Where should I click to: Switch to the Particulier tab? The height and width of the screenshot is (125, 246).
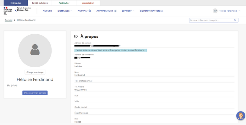pos(65,3)
